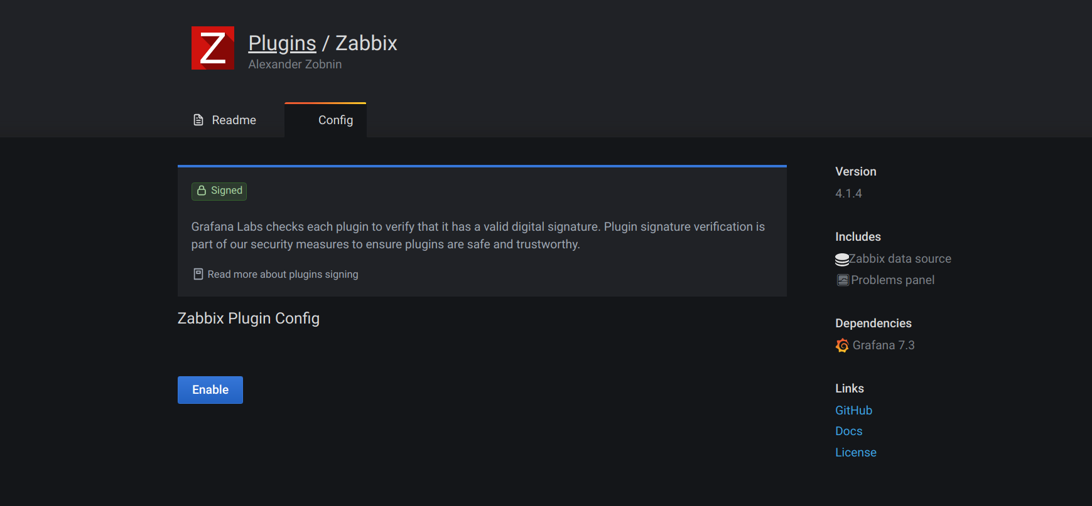This screenshot has width=1092, height=506.
Task: Open the GitHub link
Action: tap(853, 410)
